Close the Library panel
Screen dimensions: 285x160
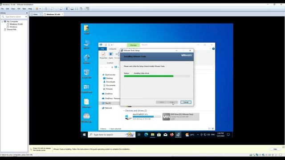tap(27, 13)
